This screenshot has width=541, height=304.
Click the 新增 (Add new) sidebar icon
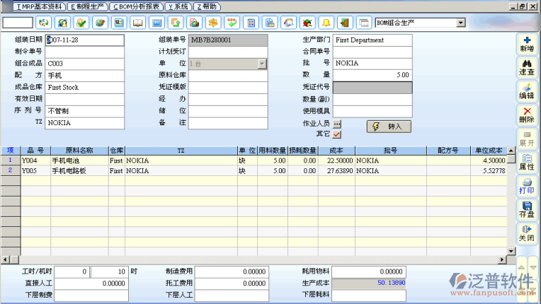tap(526, 44)
